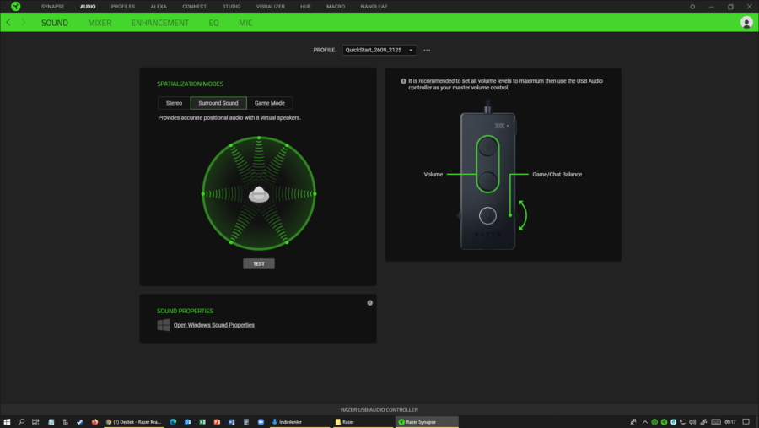Open the user account avatar
Viewport: 759px width, 428px height.
[x=746, y=22]
